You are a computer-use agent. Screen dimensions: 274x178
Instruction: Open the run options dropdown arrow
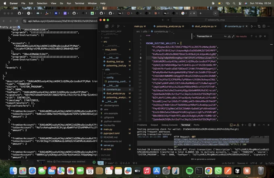255,26
